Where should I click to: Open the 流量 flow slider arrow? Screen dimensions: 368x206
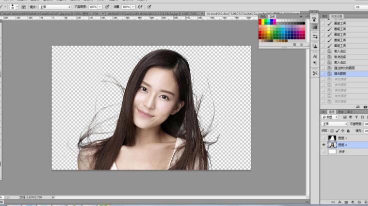(x=133, y=7)
